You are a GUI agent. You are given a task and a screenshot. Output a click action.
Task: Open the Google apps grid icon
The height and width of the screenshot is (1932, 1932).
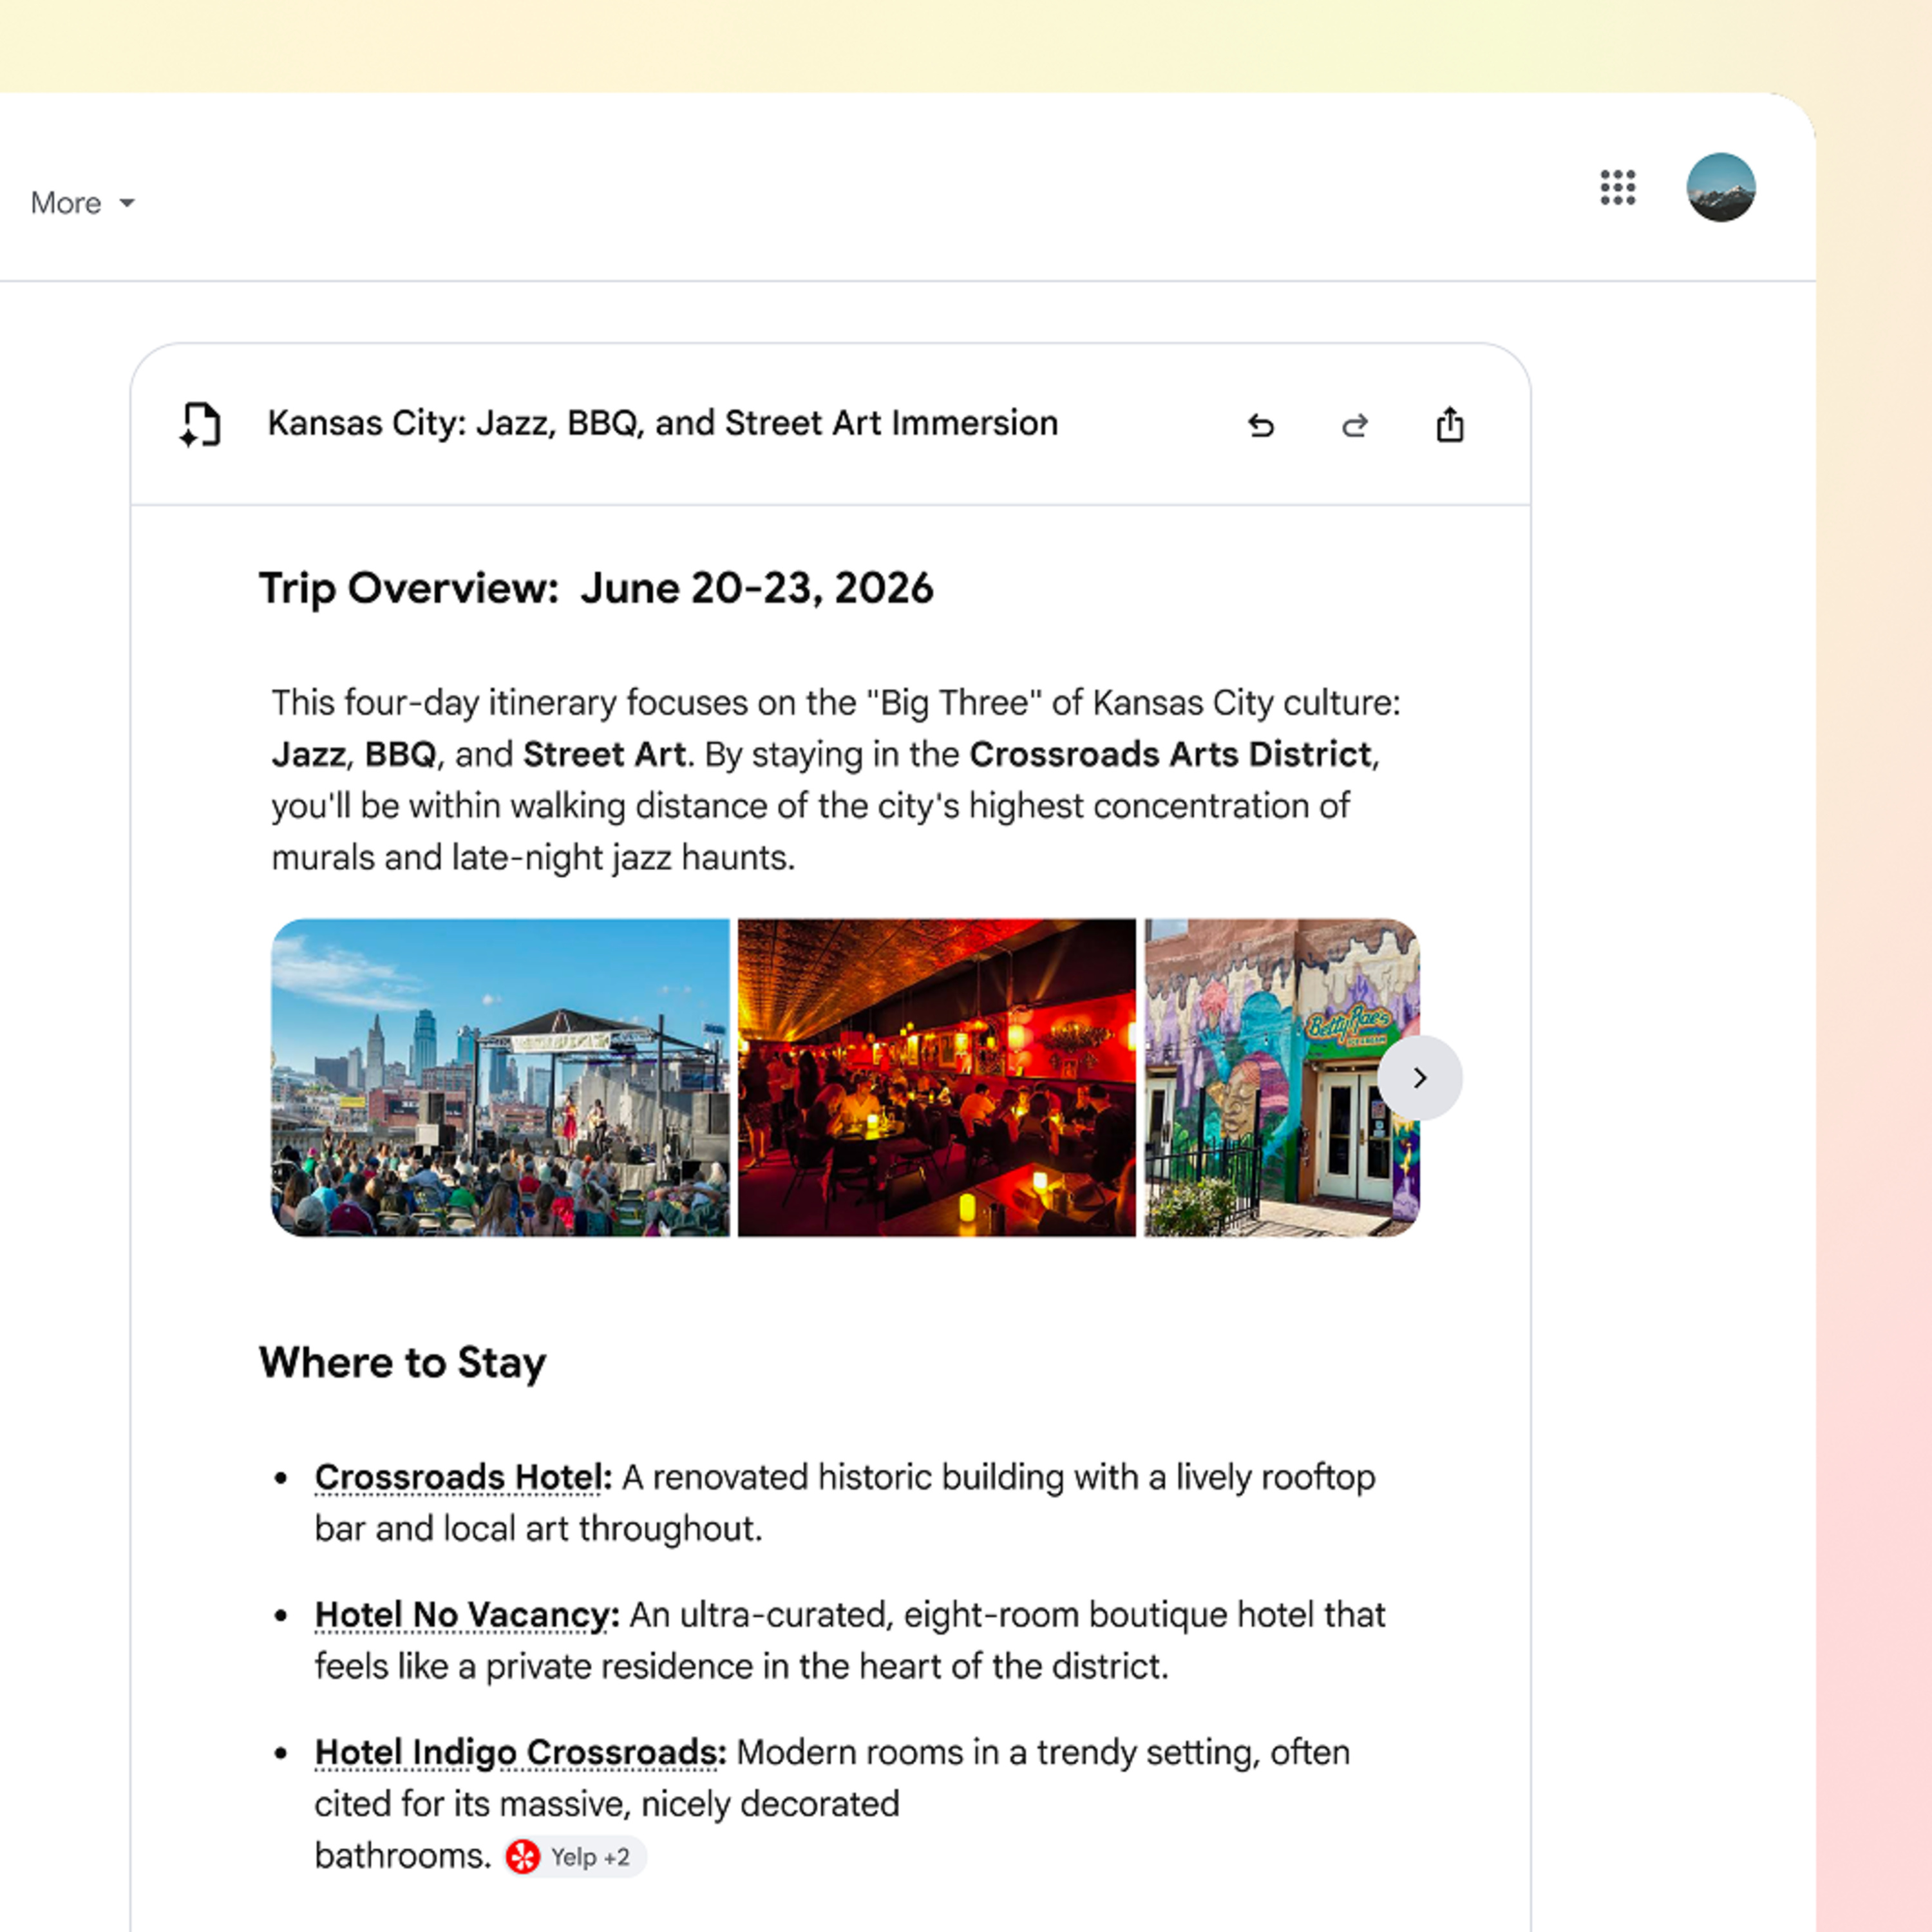(x=1617, y=187)
